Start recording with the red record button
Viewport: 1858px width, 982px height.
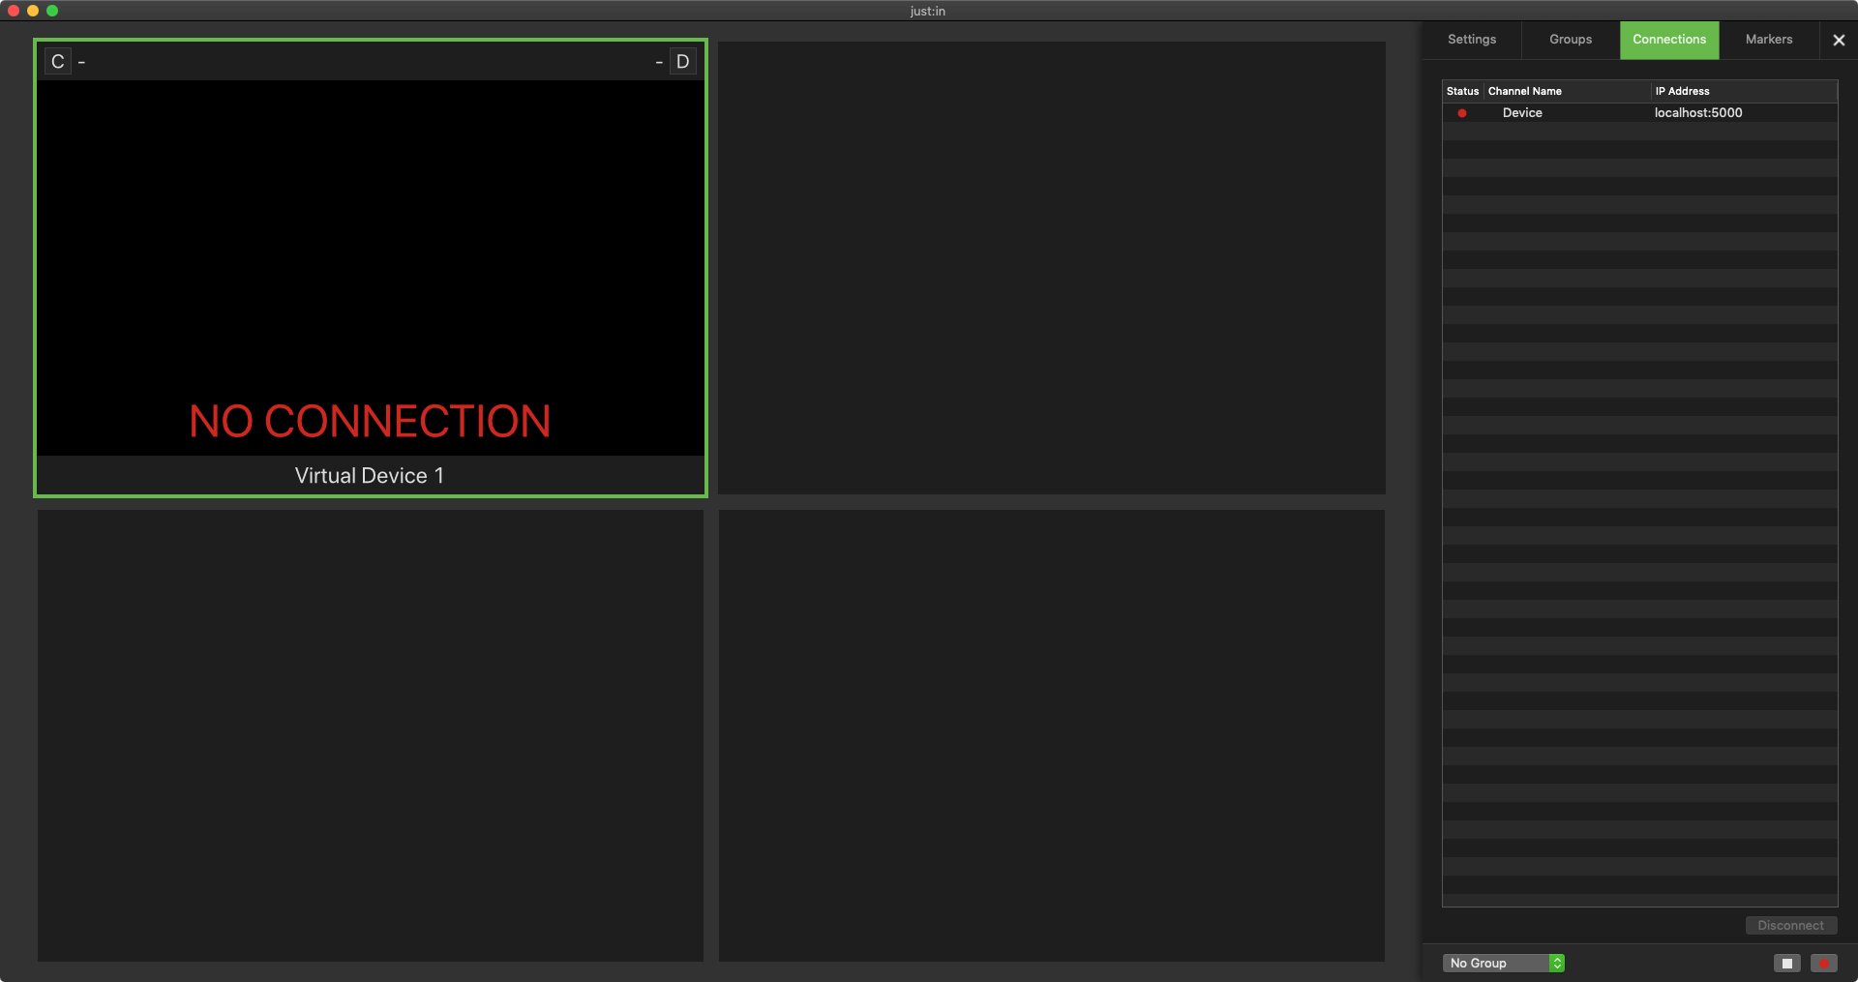click(x=1824, y=963)
